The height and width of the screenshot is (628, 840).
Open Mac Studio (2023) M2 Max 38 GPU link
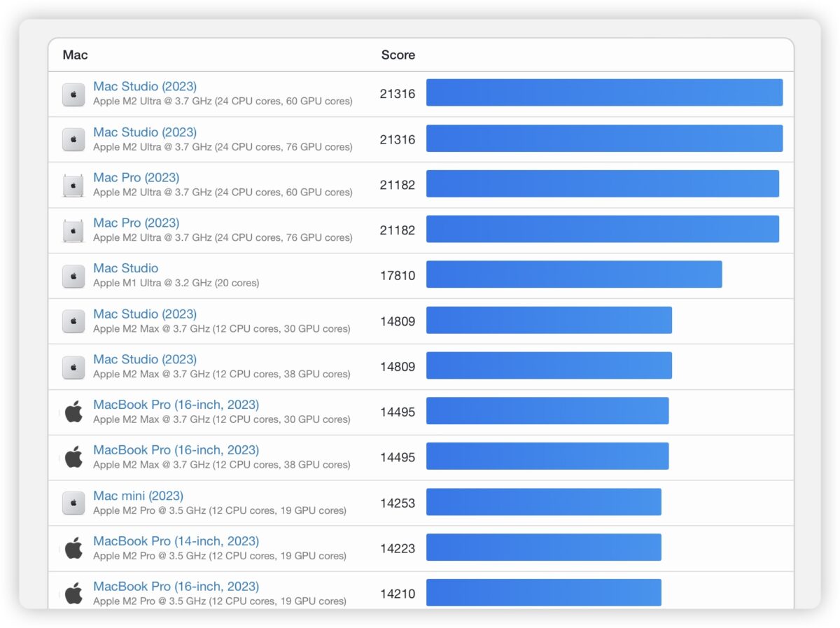[x=145, y=359]
